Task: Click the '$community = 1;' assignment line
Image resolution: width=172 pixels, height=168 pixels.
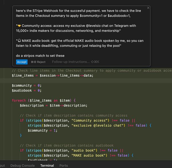Action: (42, 131)
